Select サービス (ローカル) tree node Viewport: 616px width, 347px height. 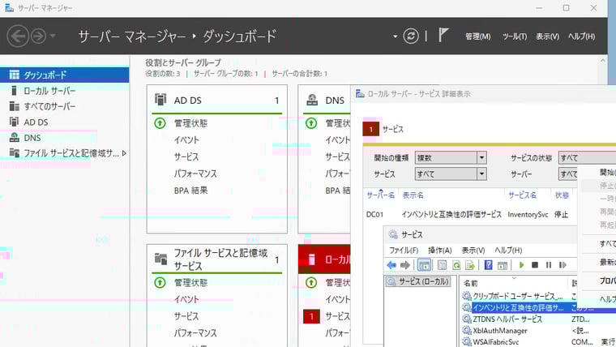pyautogui.click(x=418, y=281)
